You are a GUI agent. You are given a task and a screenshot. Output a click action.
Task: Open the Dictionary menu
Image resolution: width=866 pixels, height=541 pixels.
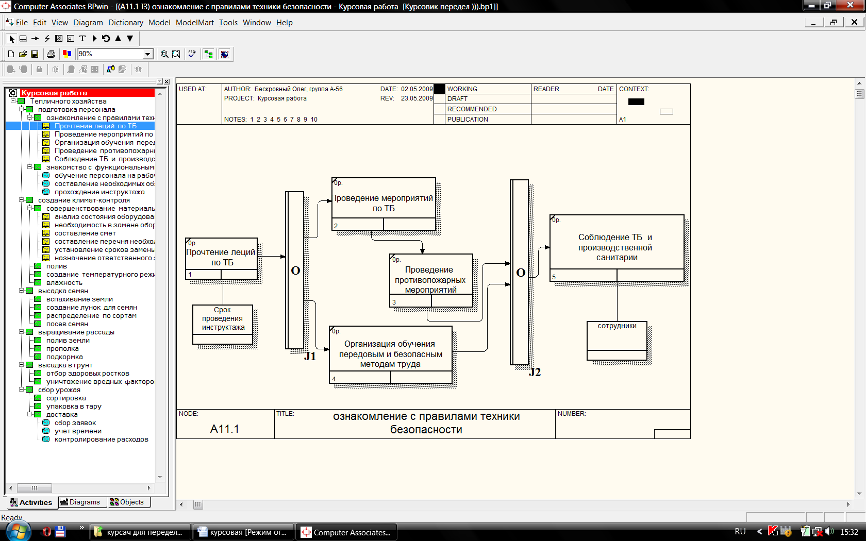pyautogui.click(x=125, y=23)
